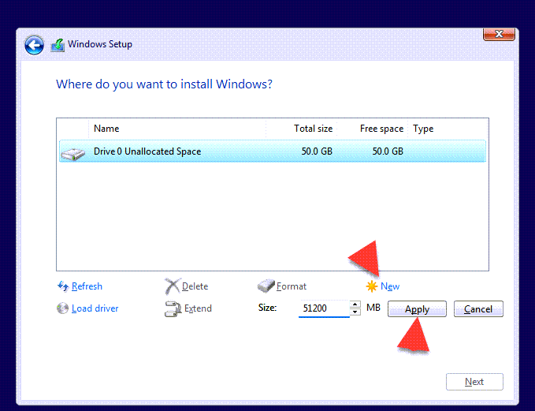The width and height of the screenshot is (535, 411).
Task: Increase size with the spinner up arrow
Action: (355, 305)
